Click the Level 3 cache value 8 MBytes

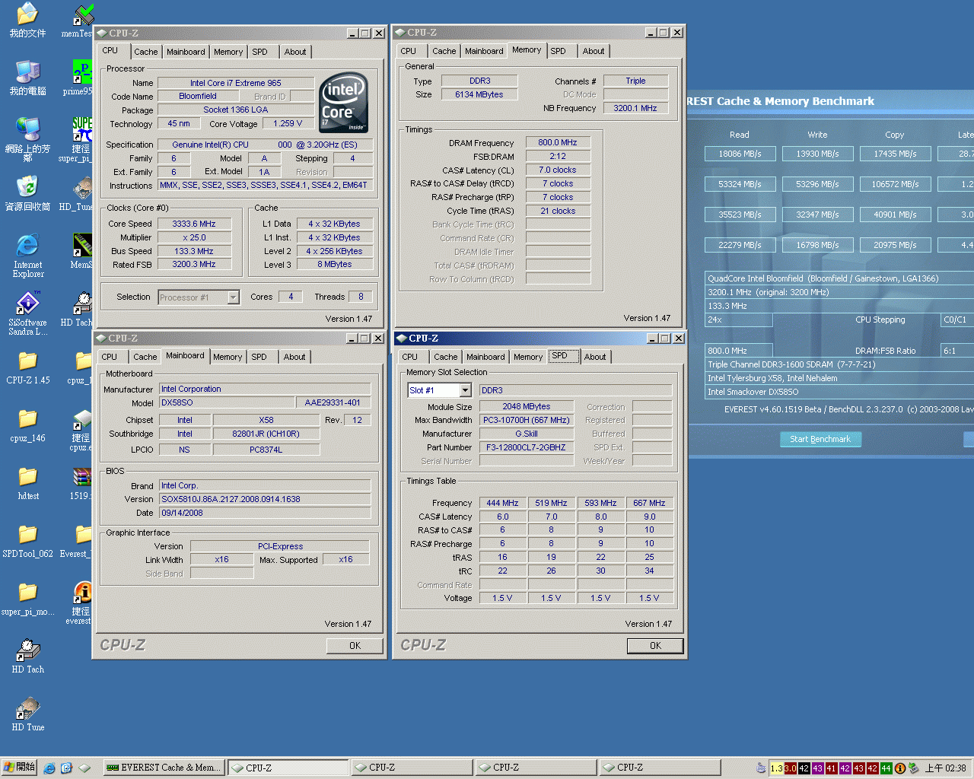[x=335, y=265]
